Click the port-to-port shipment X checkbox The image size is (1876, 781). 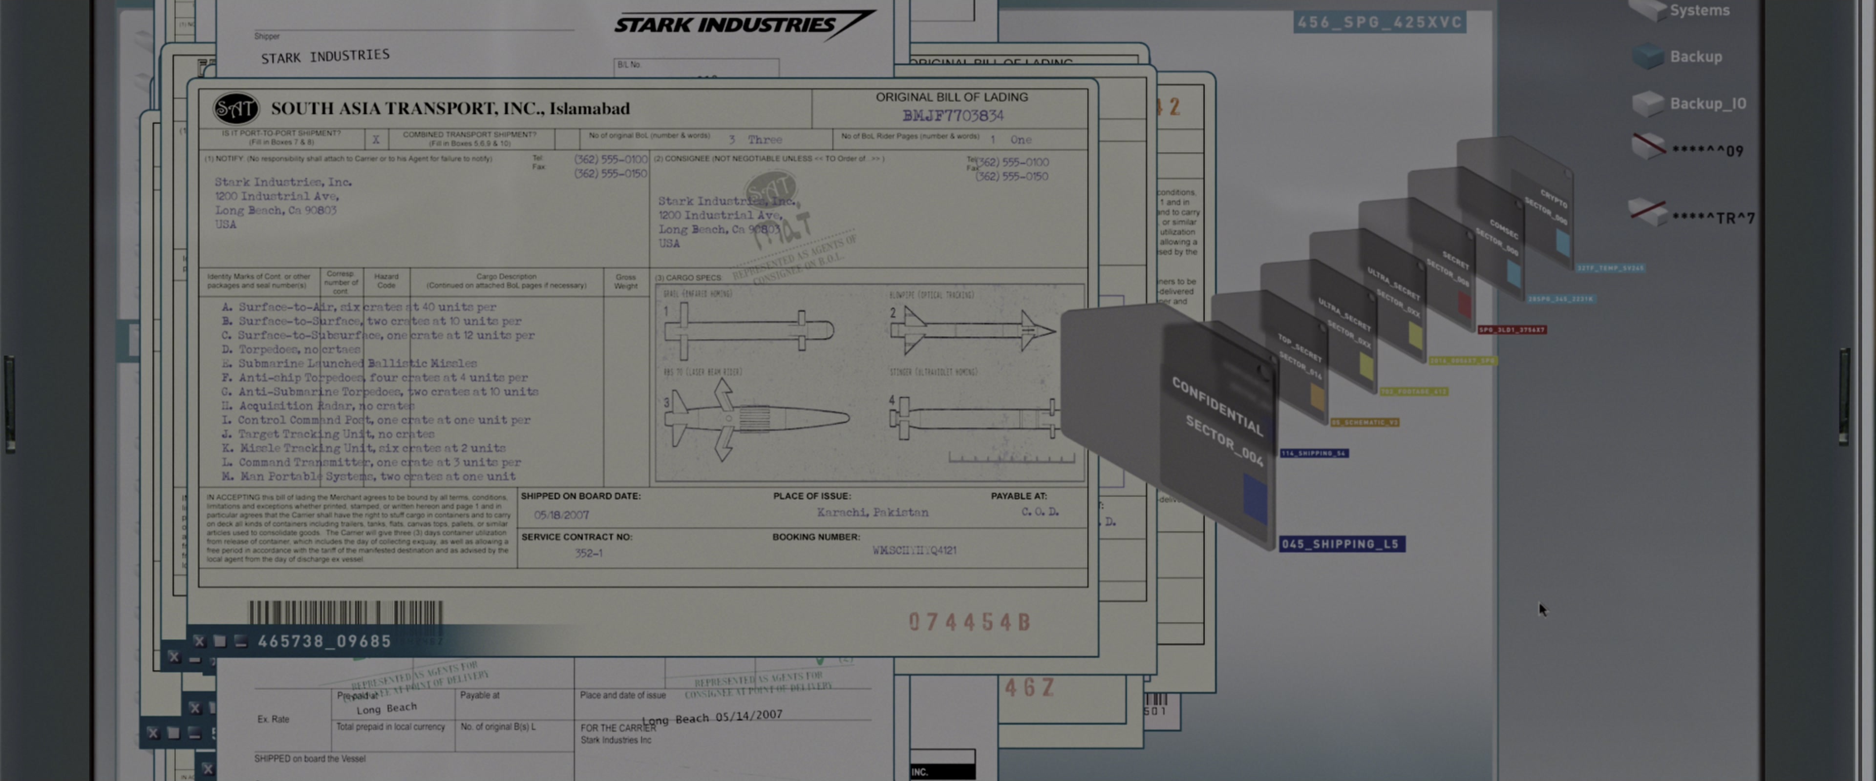376,139
